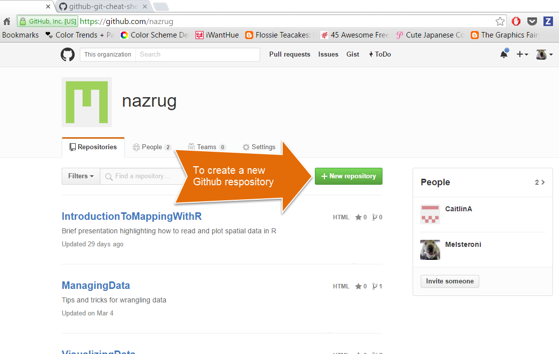
Task: Expand the create-new plus dropdown
Action: point(522,54)
